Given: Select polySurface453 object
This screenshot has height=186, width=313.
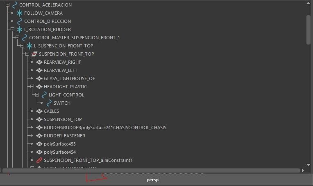Looking at the screenshot, I should click(60, 144).
